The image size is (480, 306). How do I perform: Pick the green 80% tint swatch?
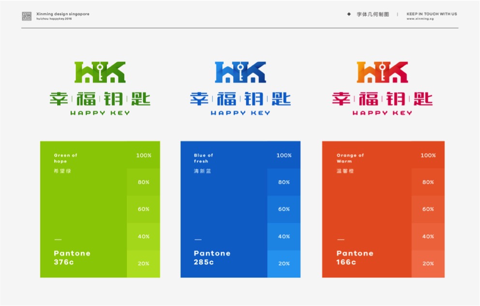[x=143, y=182]
